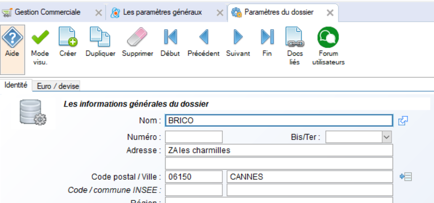Advance to the Suivant record
Screen dimensions: 434x203
(238, 42)
